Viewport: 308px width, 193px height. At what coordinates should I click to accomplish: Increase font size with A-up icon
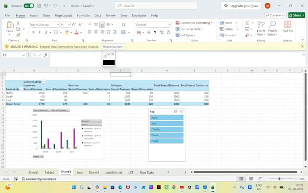[x=74, y=25]
